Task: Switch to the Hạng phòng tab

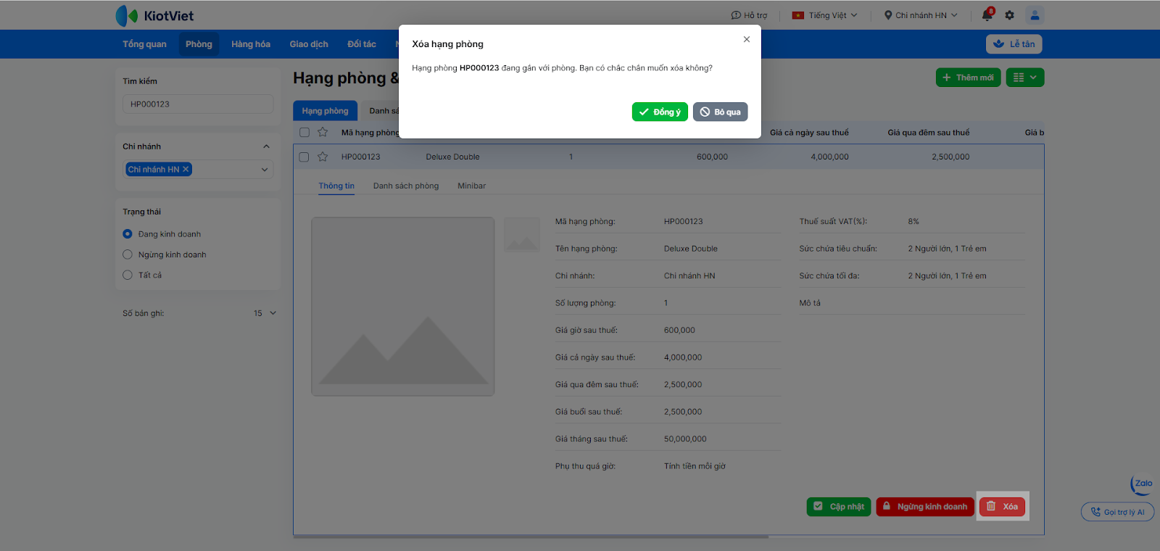Action: click(x=325, y=111)
